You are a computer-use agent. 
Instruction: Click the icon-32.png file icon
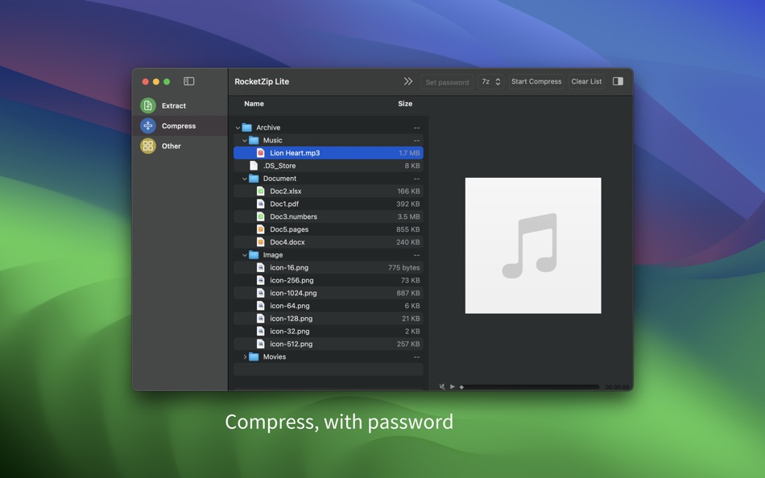pyautogui.click(x=261, y=332)
